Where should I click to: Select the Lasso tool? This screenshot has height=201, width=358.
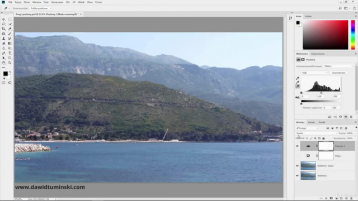click(4, 24)
